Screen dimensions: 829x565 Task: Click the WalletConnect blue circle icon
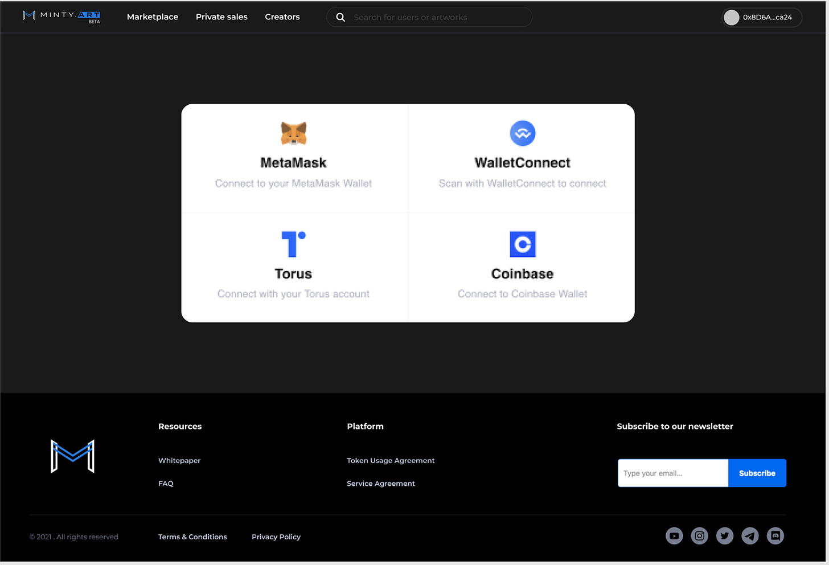pos(523,133)
